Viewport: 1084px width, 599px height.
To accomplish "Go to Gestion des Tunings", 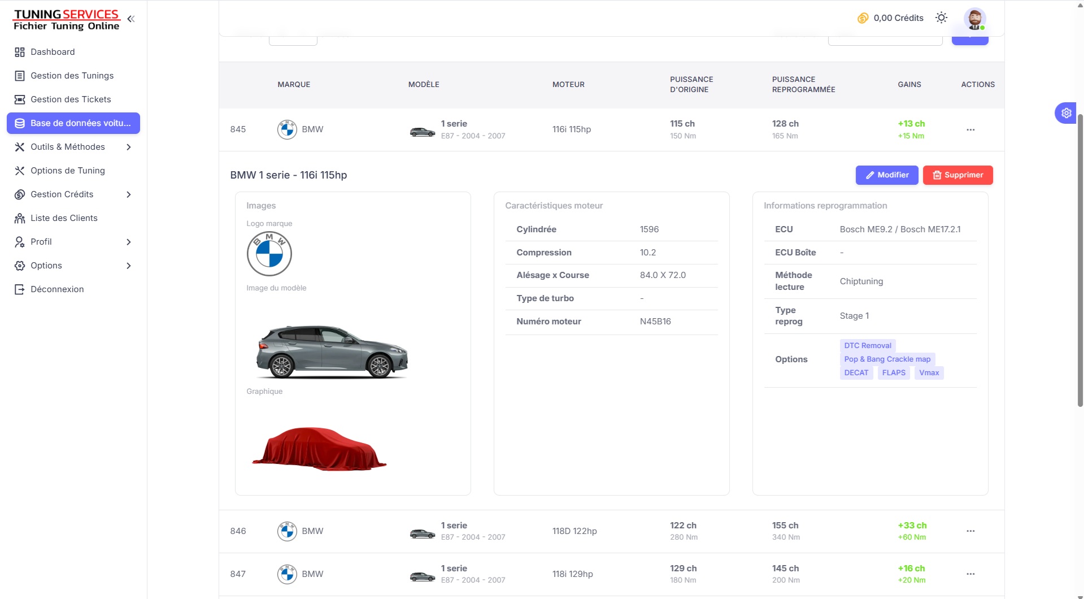I will tap(73, 76).
